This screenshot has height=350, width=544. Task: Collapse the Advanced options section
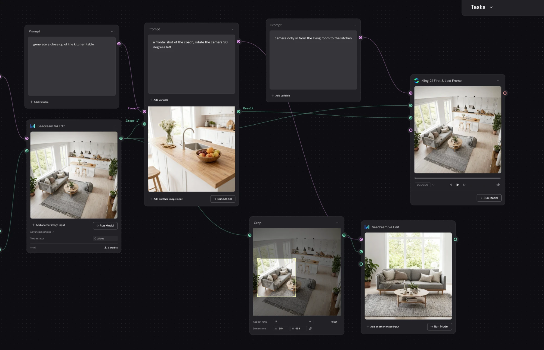pos(42,232)
